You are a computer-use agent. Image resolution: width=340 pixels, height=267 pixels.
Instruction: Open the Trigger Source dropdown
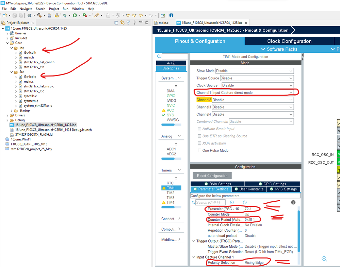pos(257,78)
